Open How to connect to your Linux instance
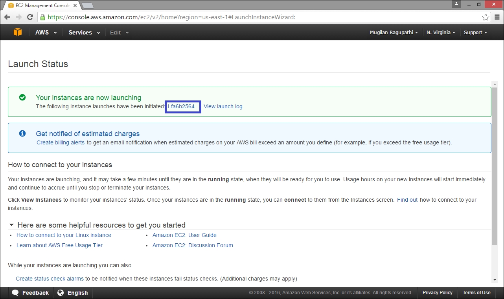The width and height of the screenshot is (504, 299). tap(64, 235)
